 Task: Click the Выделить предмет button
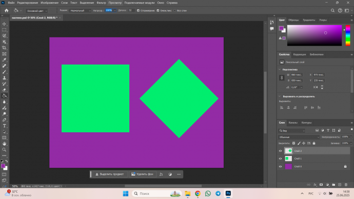point(109,174)
